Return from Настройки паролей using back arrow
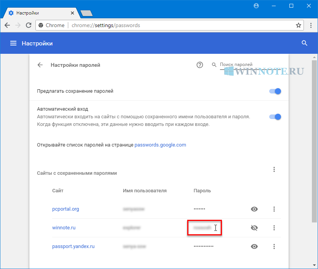The width and height of the screenshot is (318, 269). [40, 65]
